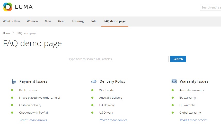Screen dimensions: 221x127
Task: Open the Australia delivery article
Action: 111,98
